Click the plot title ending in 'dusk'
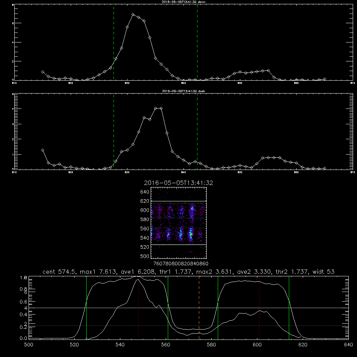This screenshot has height=357, width=357. [x=183, y=91]
